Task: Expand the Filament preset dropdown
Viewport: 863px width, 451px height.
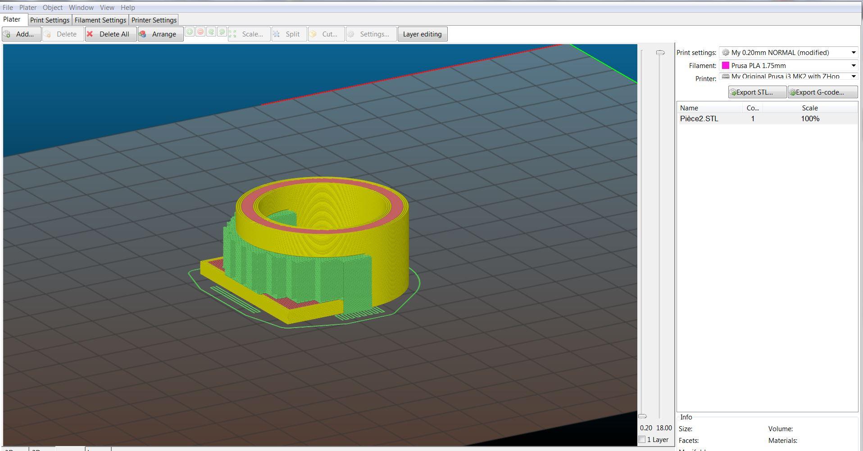Action: coord(788,66)
